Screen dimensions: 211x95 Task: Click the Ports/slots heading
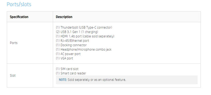[19, 4]
